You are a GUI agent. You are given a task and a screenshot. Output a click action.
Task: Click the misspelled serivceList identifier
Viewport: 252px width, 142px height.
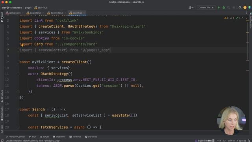pyautogui.click(x=56, y=116)
